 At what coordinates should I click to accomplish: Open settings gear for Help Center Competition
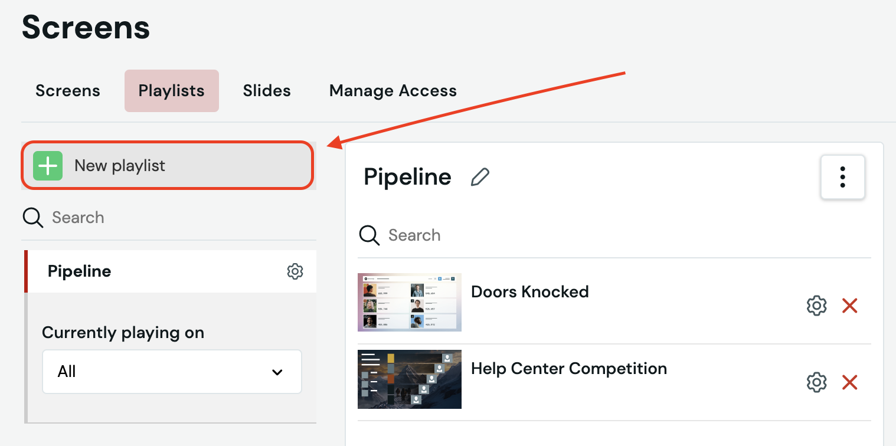[x=816, y=382]
